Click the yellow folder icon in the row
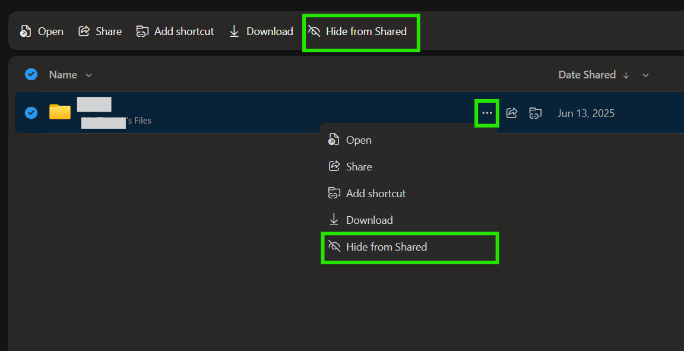Screen dimensions: 684x351 point(60,112)
